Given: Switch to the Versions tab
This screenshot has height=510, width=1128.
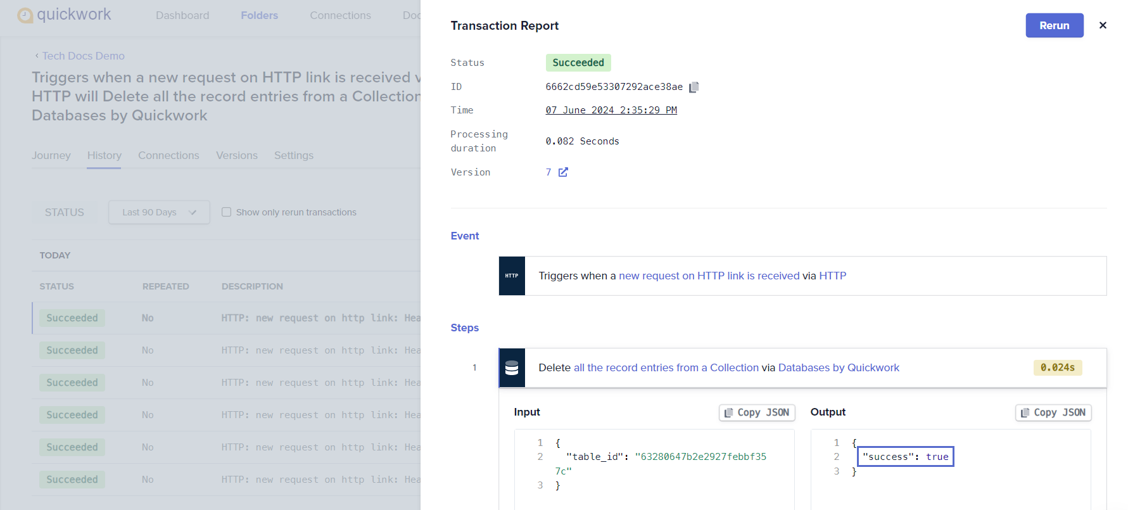Looking at the screenshot, I should click(237, 155).
